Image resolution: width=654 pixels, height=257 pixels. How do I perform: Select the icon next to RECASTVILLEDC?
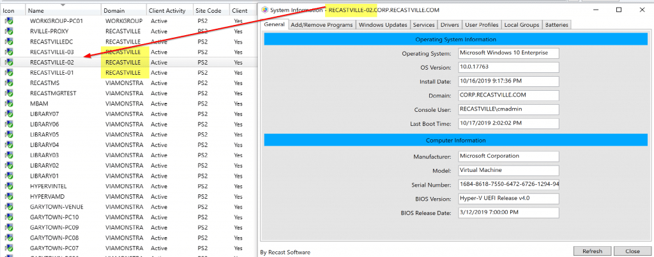pyautogui.click(x=9, y=42)
